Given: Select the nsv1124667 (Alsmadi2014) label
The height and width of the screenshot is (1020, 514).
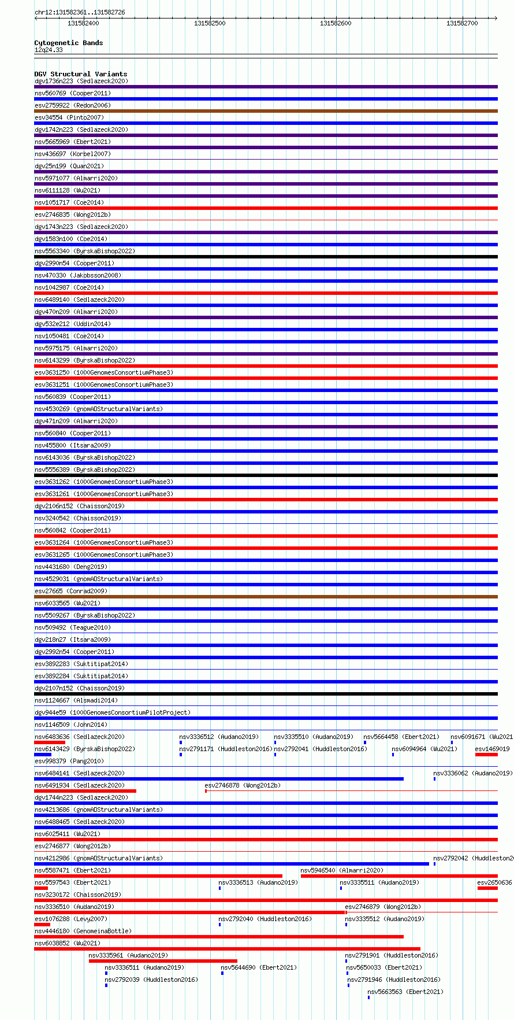Looking at the screenshot, I should 76,700.
